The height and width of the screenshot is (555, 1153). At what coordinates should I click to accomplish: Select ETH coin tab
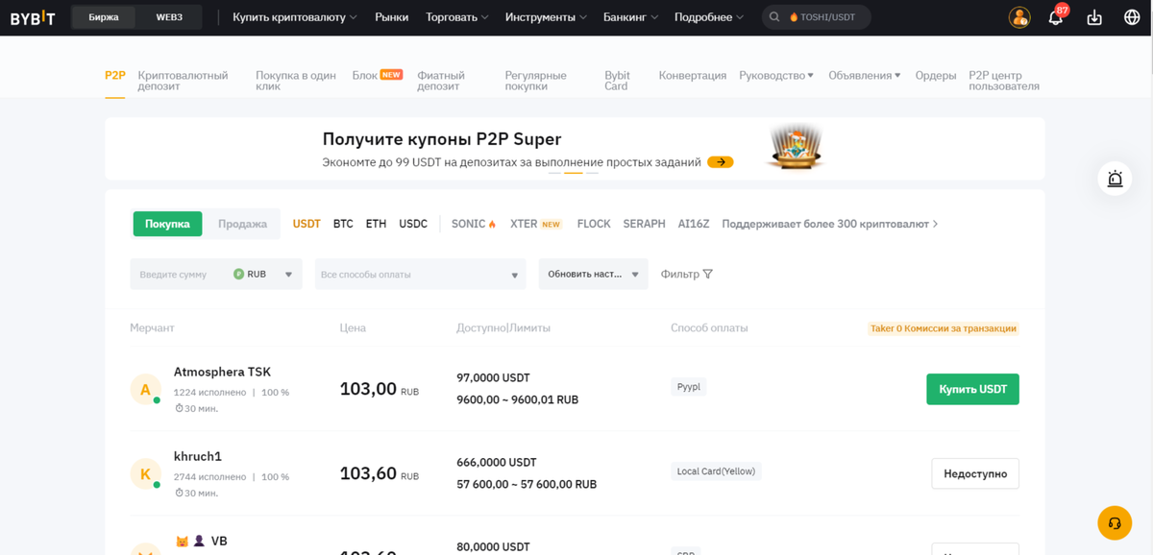376,224
